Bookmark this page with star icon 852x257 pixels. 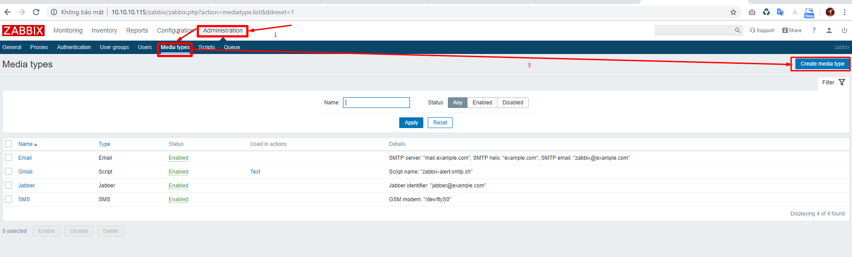point(733,12)
